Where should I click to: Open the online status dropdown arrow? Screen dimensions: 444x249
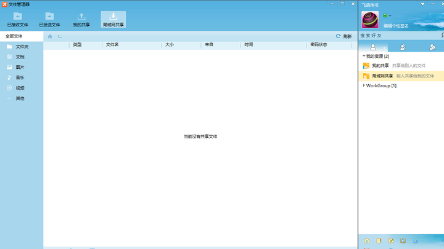[x=390, y=16]
